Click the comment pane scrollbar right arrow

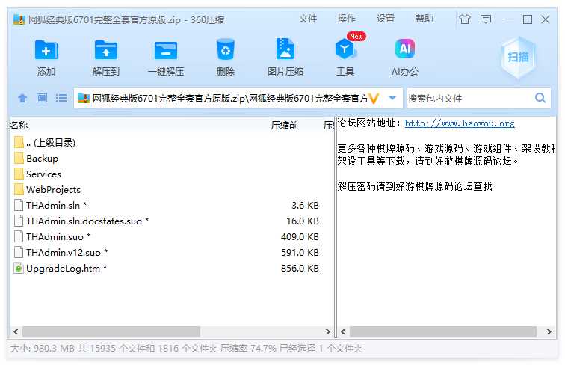[x=549, y=331]
